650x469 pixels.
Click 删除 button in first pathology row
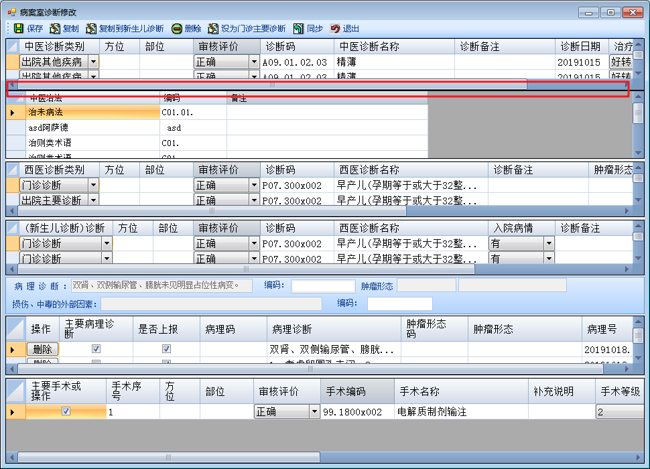(42, 349)
